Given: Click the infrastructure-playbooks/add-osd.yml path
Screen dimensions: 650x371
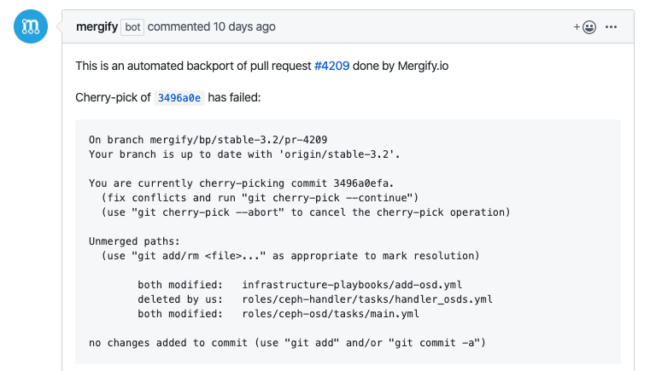Looking at the screenshot, I should point(352,285).
